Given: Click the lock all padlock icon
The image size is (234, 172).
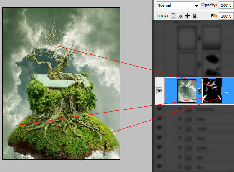Looking at the screenshot, I should (x=194, y=16).
